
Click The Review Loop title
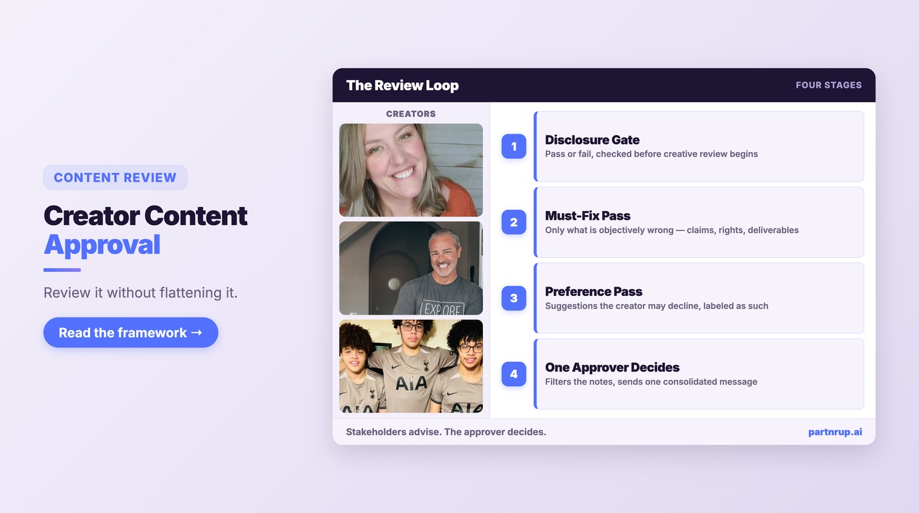point(402,85)
